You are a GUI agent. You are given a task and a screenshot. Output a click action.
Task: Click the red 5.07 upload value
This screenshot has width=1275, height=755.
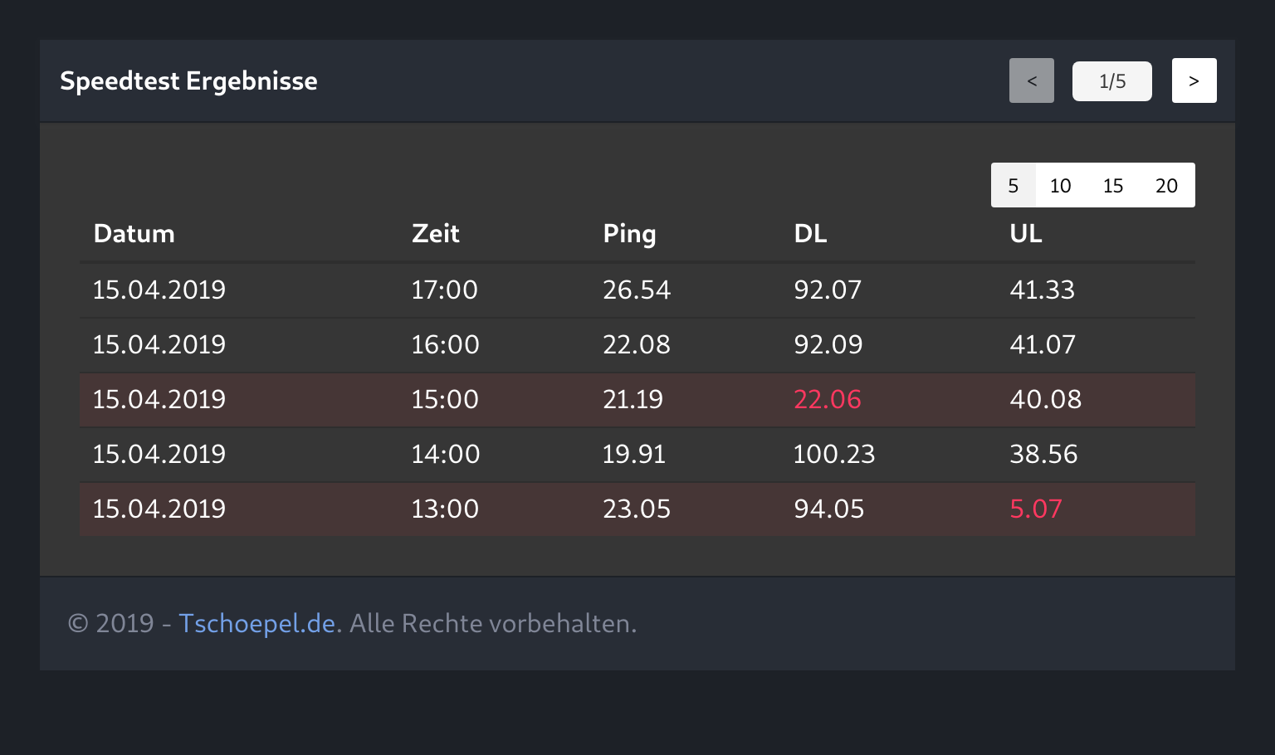pyautogui.click(x=1035, y=509)
